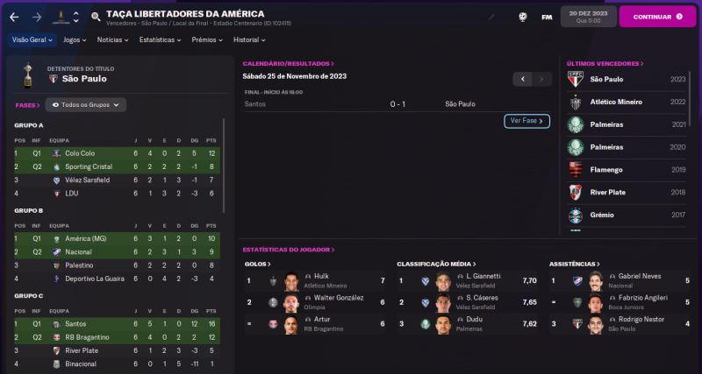Click the Ver Fase button
Viewport: 702px width, 374px height.
point(526,121)
